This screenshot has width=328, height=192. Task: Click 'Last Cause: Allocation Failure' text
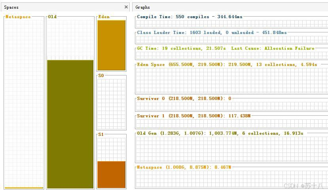pyautogui.click(x=273, y=48)
